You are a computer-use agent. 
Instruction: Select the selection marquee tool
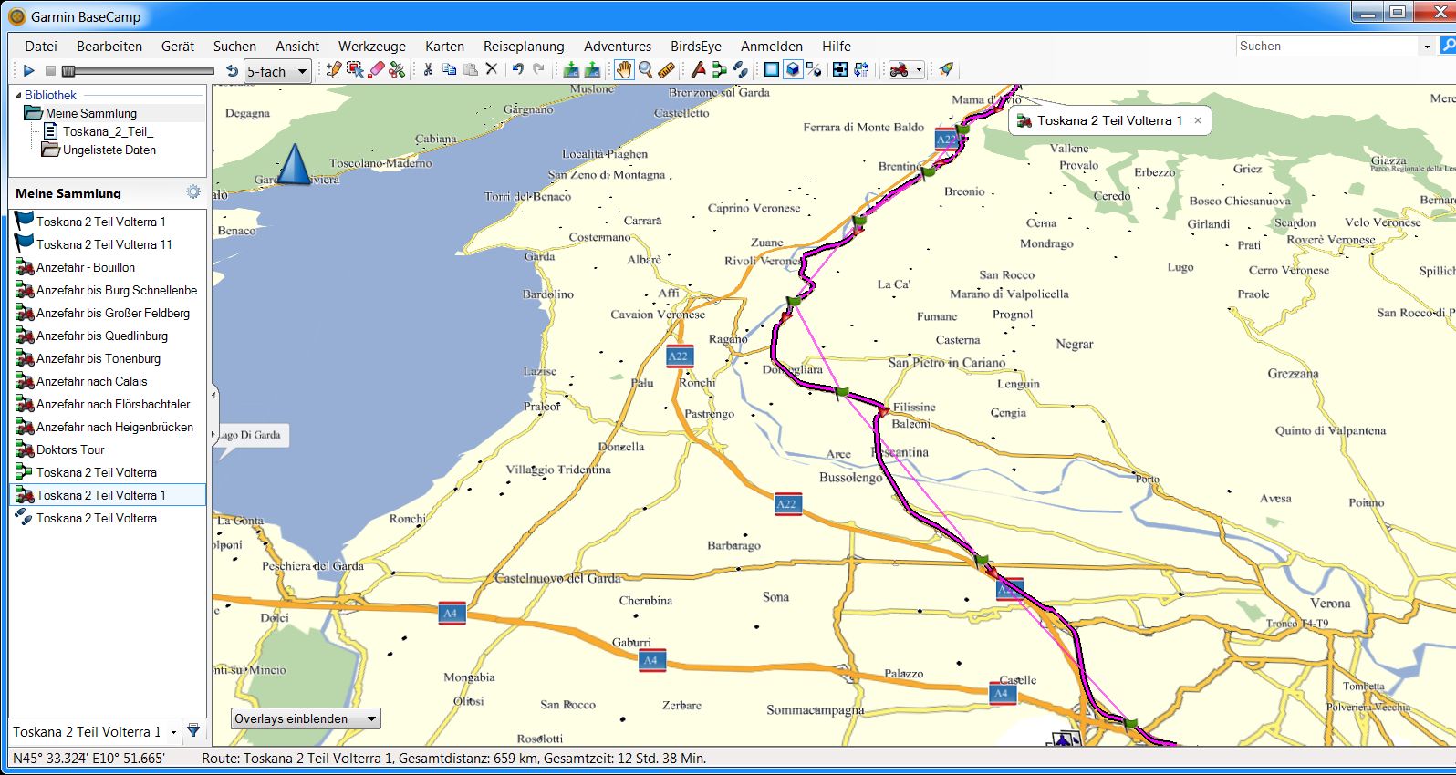355,69
